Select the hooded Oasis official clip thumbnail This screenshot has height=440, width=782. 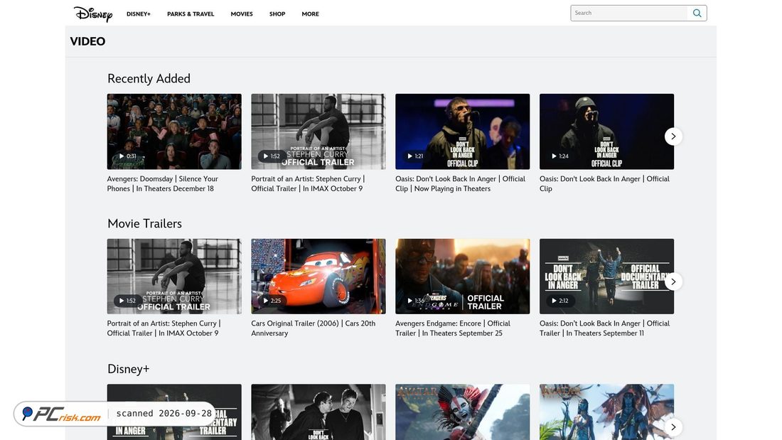coord(606,132)
